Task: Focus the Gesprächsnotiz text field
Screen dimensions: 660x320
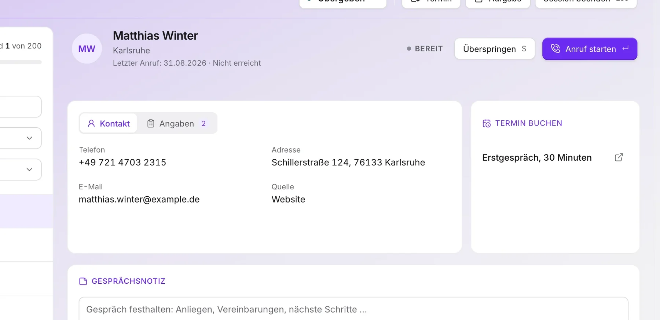Action: (353, 309)
